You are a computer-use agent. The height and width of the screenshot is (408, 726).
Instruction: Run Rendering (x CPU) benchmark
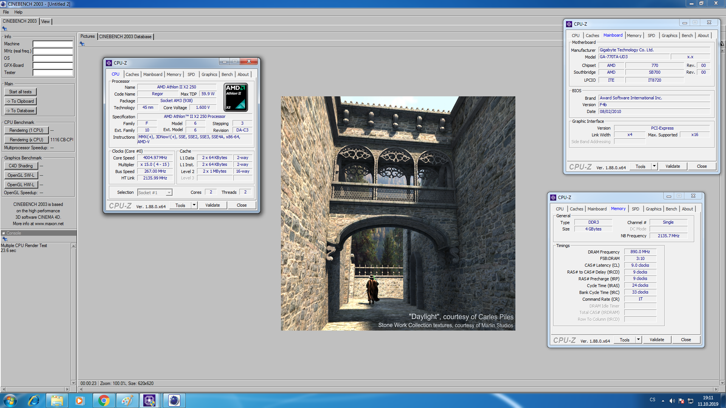(26, 140)
